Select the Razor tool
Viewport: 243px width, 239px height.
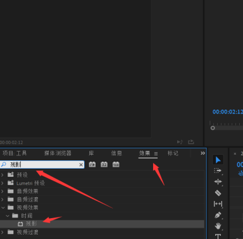(218, 193)
